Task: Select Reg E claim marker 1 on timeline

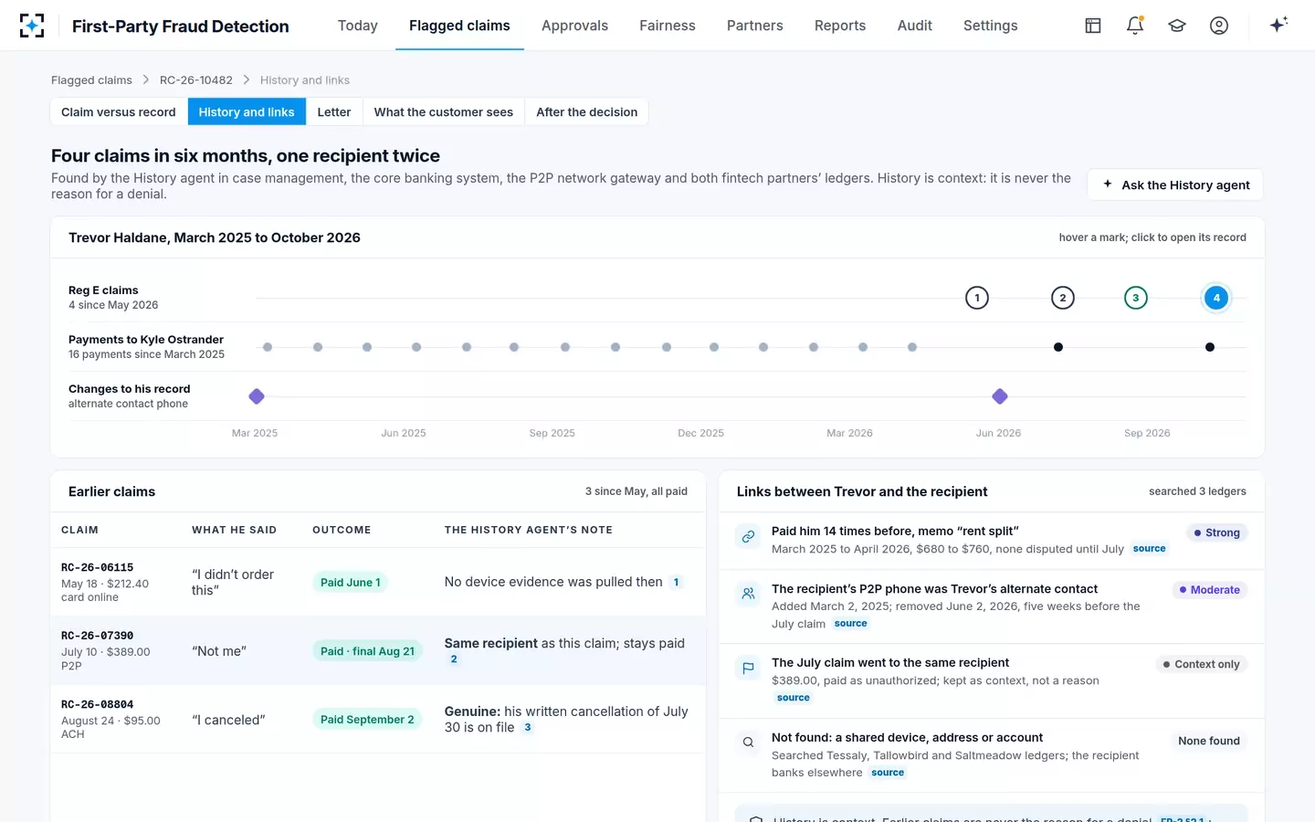Action: [x=977, y=298]
